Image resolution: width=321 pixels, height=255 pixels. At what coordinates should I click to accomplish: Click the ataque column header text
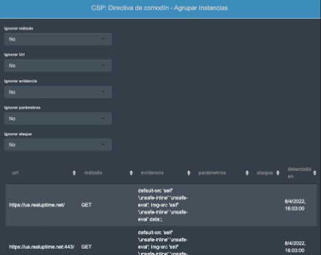point(265,173)
